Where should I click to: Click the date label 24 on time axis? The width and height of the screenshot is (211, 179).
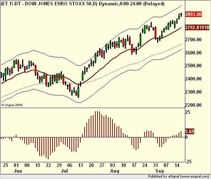click(x=145, y=165)
